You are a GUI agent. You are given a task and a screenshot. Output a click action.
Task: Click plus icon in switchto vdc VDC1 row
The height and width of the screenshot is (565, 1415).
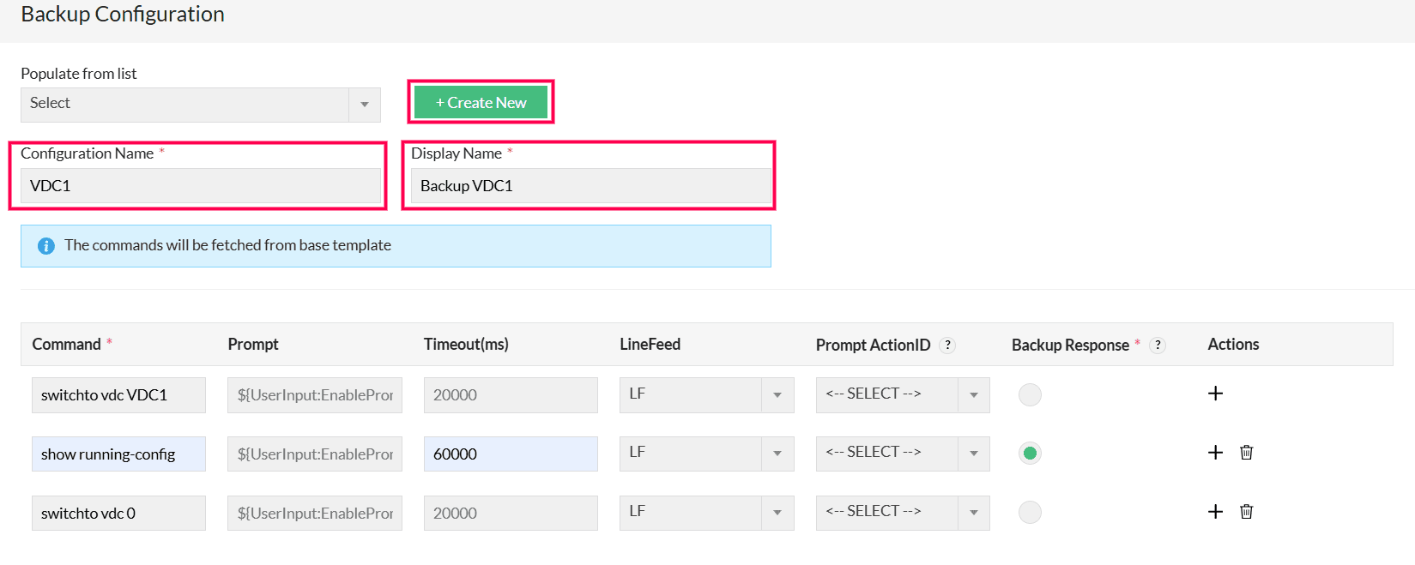coord(1215,394)
